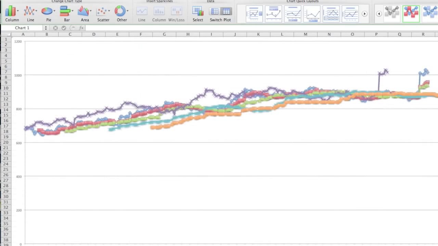The image size is (438, 246).
Task: Click the Select All corner box
Action: click(x=6, y=34)
